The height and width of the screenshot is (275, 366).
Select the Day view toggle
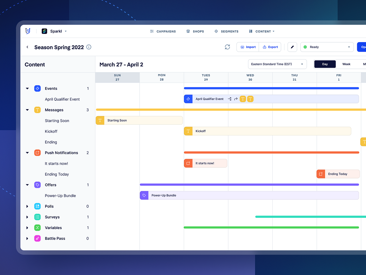click(x=325, y=64)
